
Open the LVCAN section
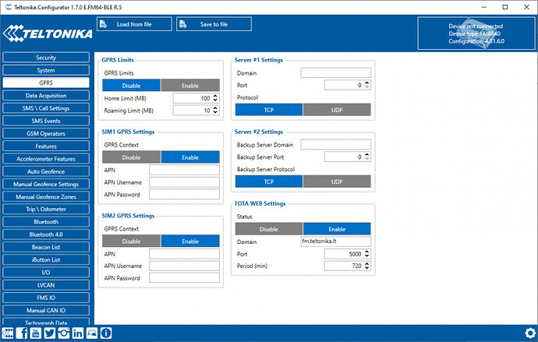pos(46,285)
